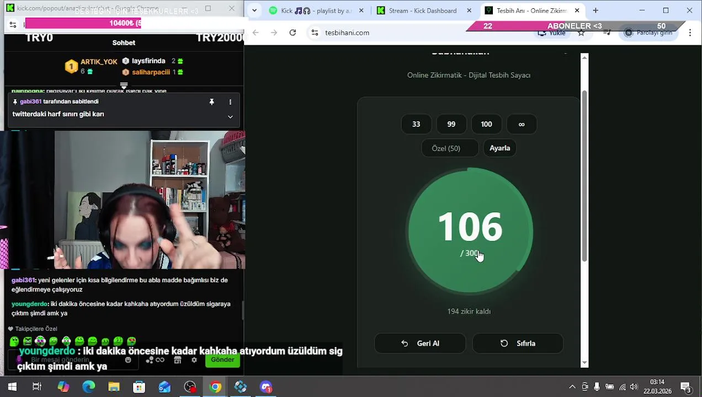Click gabi361 username in pinned message header
This screenshot has width=702, height=397.
point(30,102)
